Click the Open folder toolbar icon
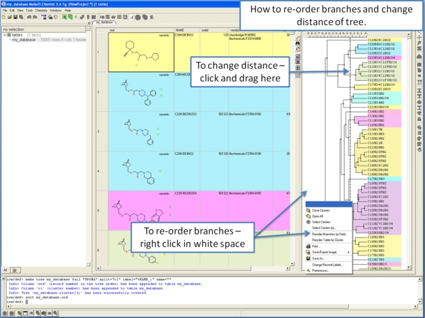 tap(9, 16)
